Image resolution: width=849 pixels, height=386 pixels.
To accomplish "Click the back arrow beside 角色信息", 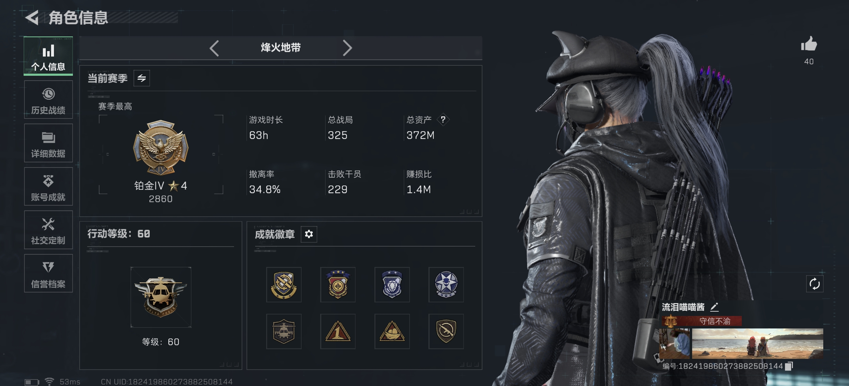I will 32,18.
